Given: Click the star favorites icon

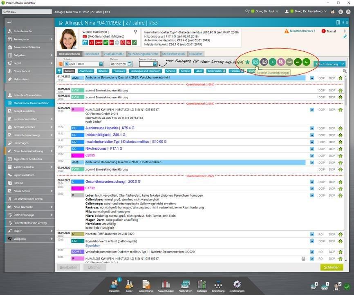Looking at the screenshot, I should coord(247,62).
